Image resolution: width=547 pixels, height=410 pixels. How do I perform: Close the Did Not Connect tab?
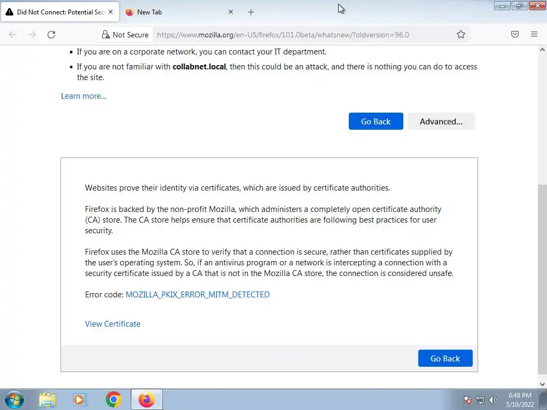point(111,12)
